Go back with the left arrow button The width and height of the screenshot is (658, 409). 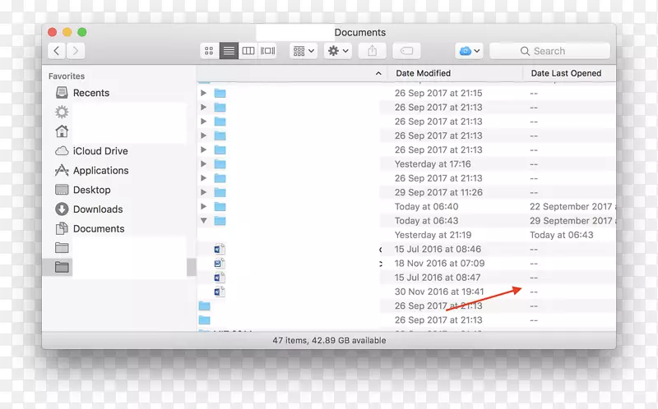click(x=57, y=51)
